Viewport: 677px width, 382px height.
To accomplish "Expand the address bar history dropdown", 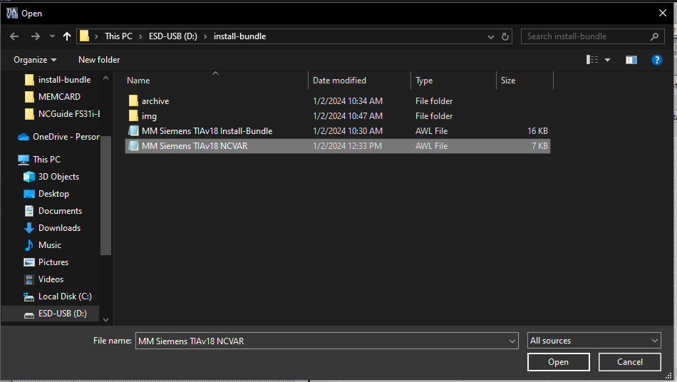I will (490, 36).
